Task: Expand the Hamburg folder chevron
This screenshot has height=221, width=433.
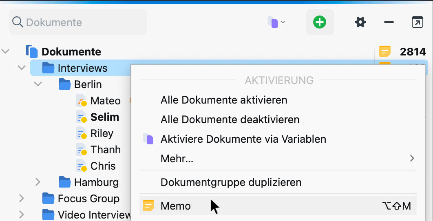Action: coord(38,182)
